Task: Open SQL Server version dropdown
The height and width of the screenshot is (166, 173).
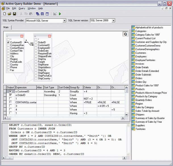Action: 113,20
